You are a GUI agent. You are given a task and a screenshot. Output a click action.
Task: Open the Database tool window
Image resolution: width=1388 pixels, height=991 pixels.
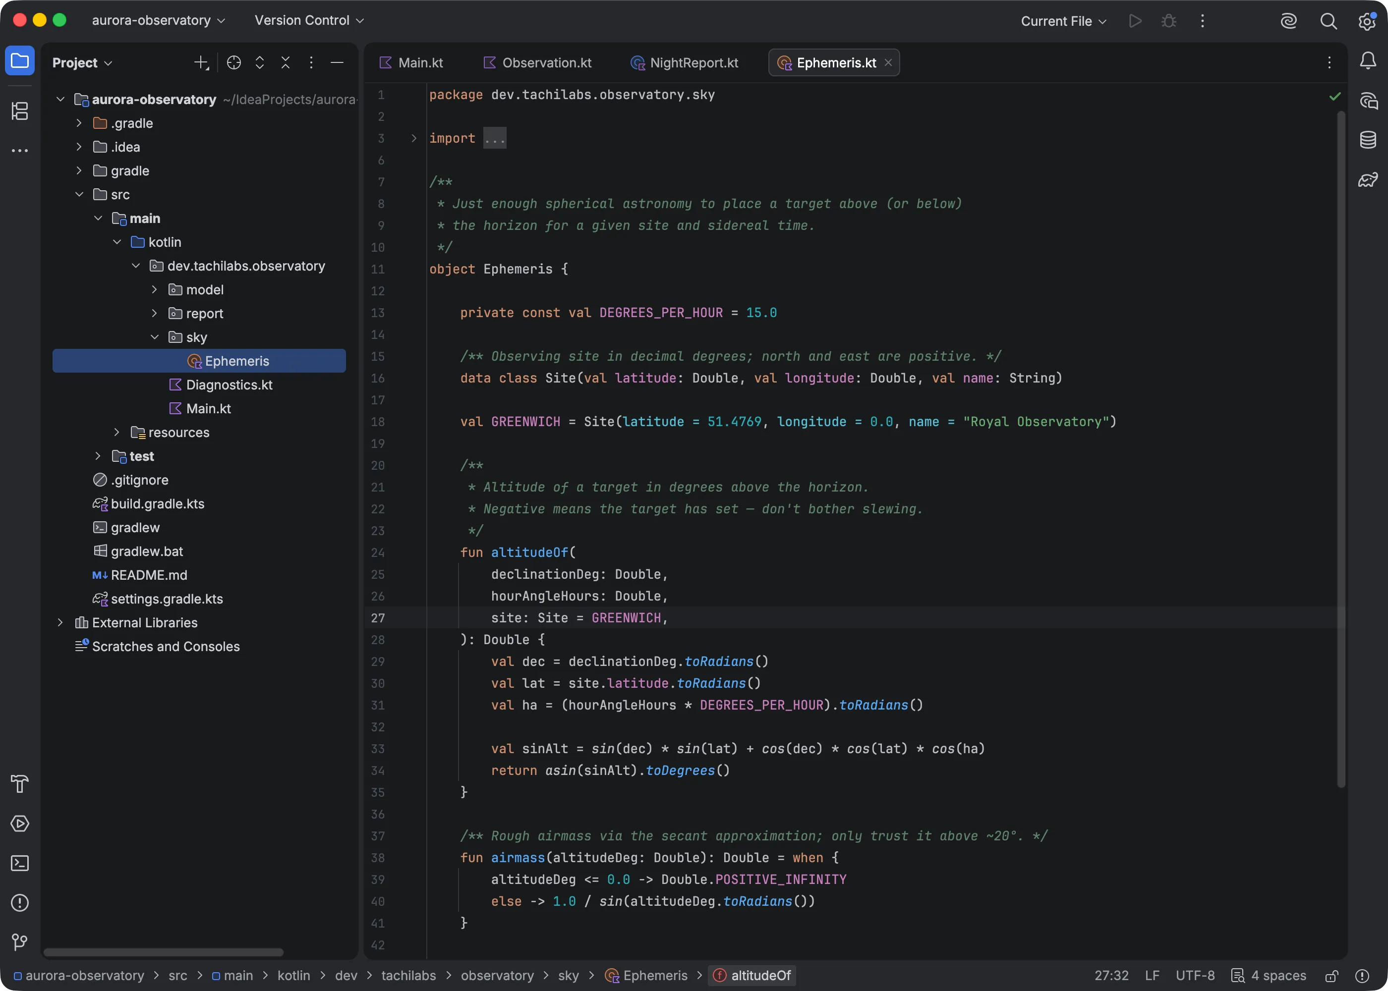pyautogui.click(x=1368, y=140)
